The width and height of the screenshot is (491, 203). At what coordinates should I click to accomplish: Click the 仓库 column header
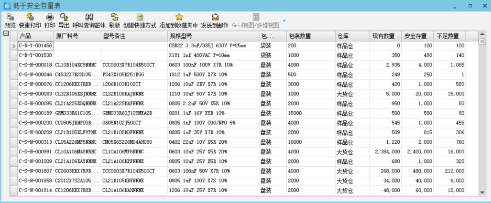coord(351,36)
